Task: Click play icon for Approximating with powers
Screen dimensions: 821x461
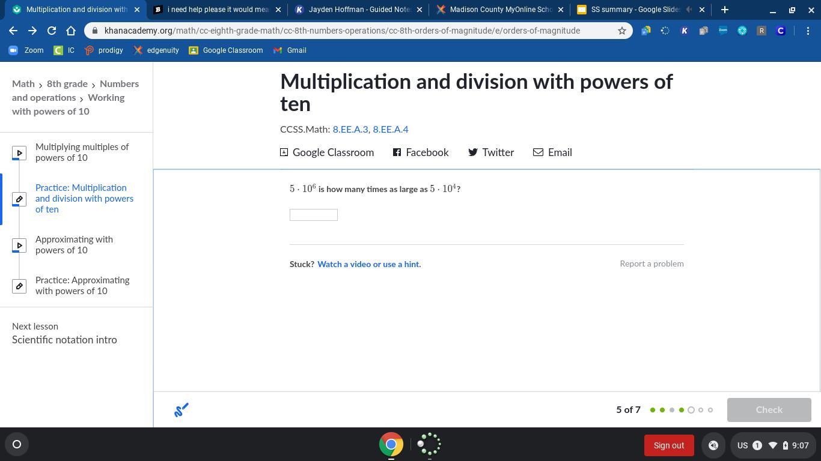Action: pos(19,246)
